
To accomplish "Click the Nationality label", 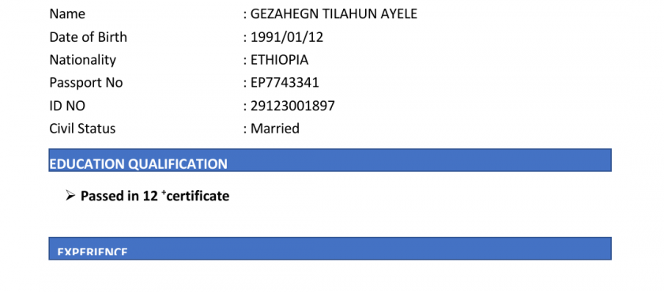I will tap(82, 60).
